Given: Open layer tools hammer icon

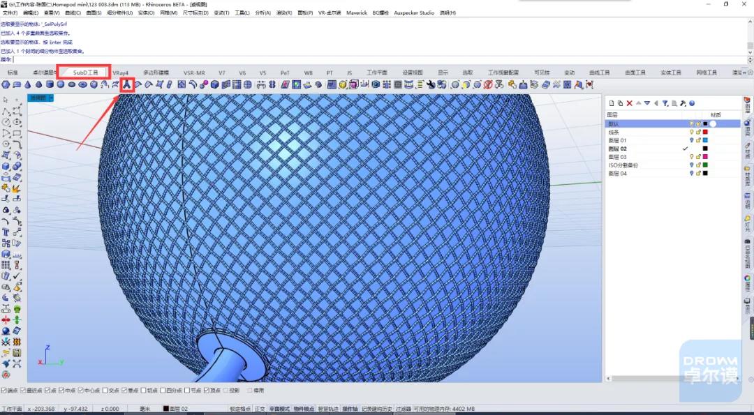Looking at the screenshot, I should click(x=683, y=103).
